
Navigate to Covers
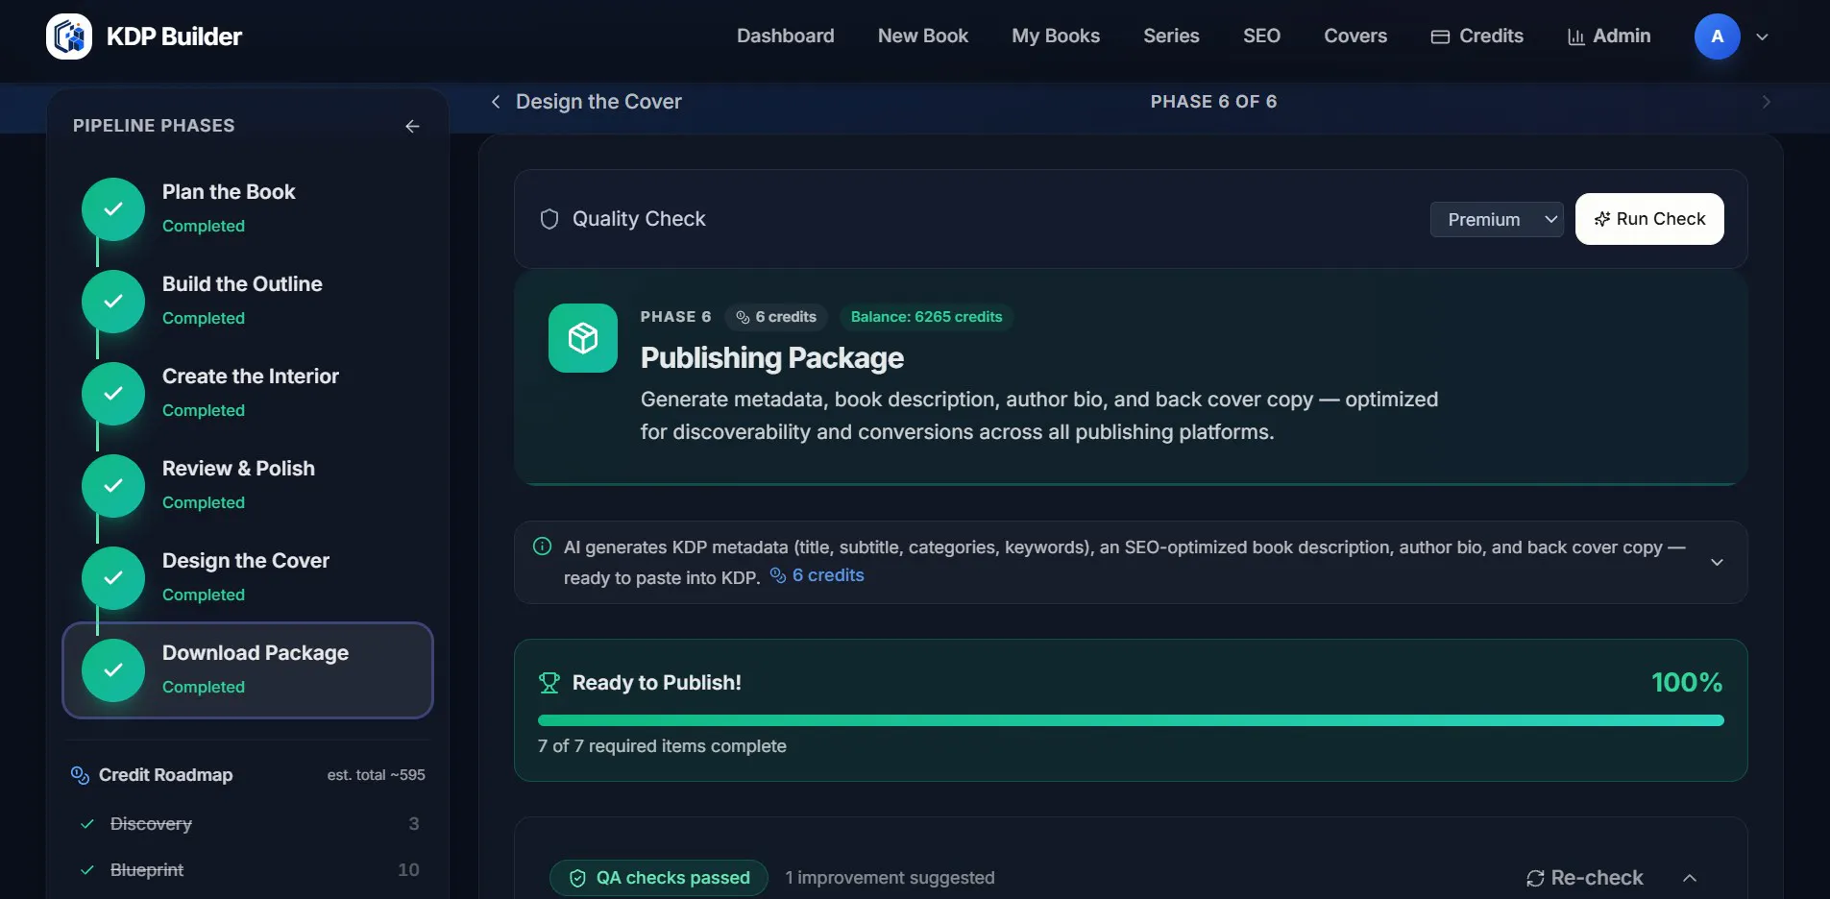[1354, 36]
